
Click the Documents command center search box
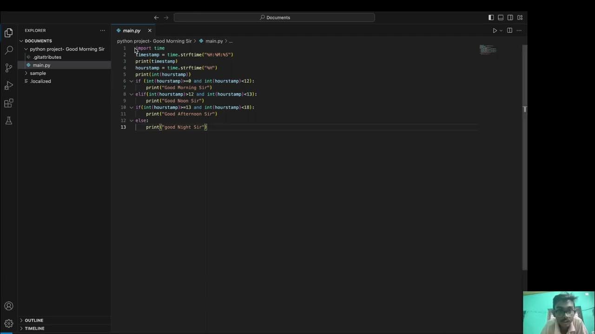(274, 18)
